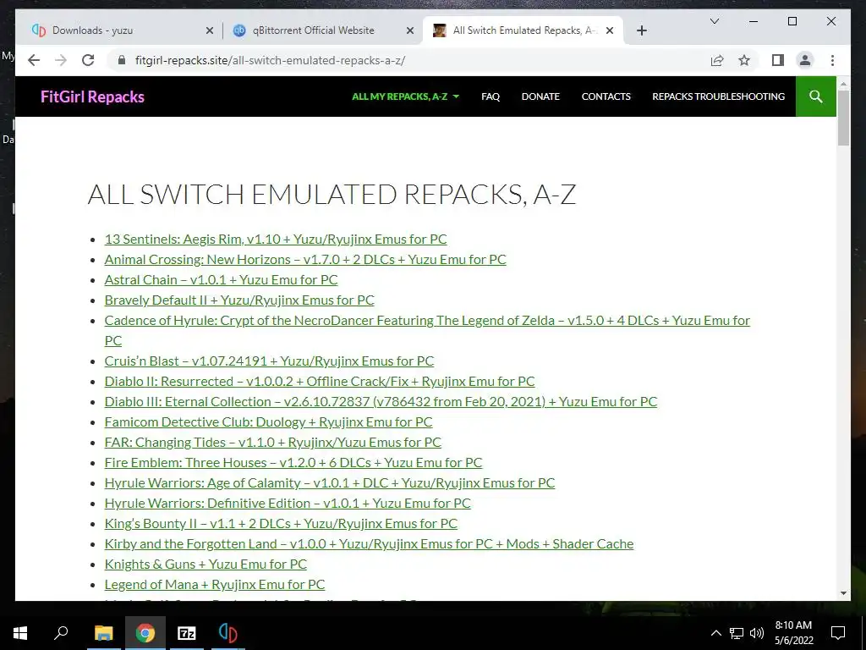Viewport: 866px width, 650px height.
Task: Reload the current page
Action: click(88, 60)
